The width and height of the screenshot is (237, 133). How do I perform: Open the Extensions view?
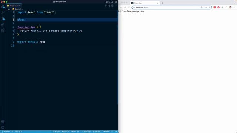[x=3, y=30]
